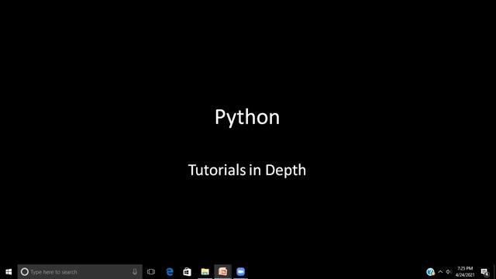Image resolution: width=496 pixels, height=279 pixels.
Task: Open the clock showing 7:25 PM
Action: pos(465,272)
